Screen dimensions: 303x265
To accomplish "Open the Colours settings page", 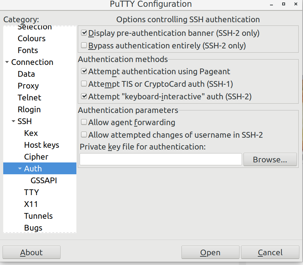I will [31, 38].
